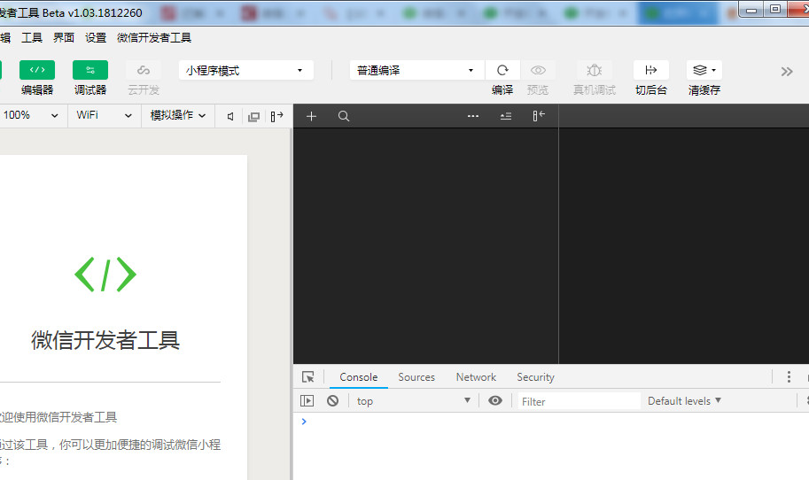
Task: Mute the simulator sound speaker icon
Action: pyautogui.click(x=230, y=117)
